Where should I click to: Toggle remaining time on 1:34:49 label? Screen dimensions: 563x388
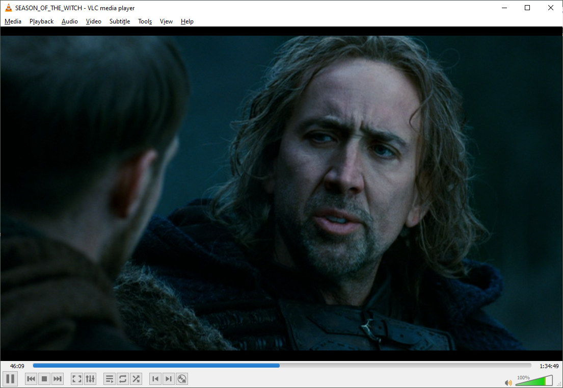coord(549,366)
